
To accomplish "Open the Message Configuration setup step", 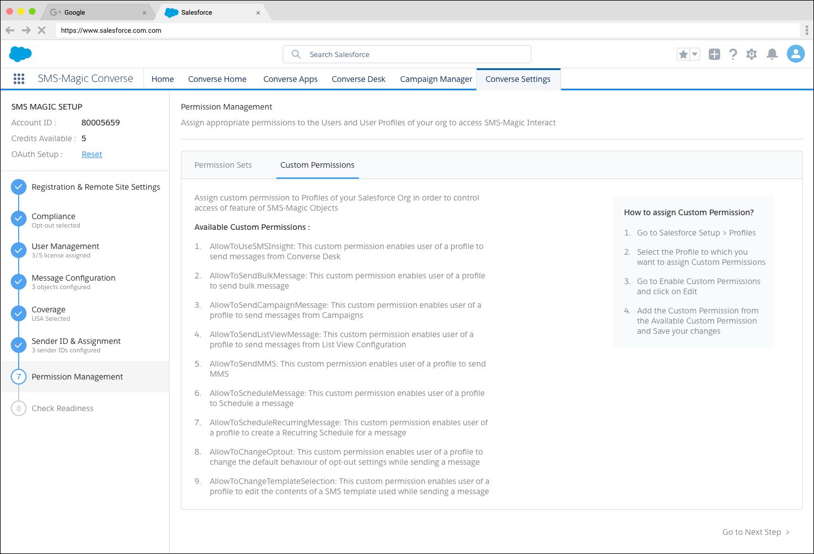I will pyautogui.click(x=73, y=278).
